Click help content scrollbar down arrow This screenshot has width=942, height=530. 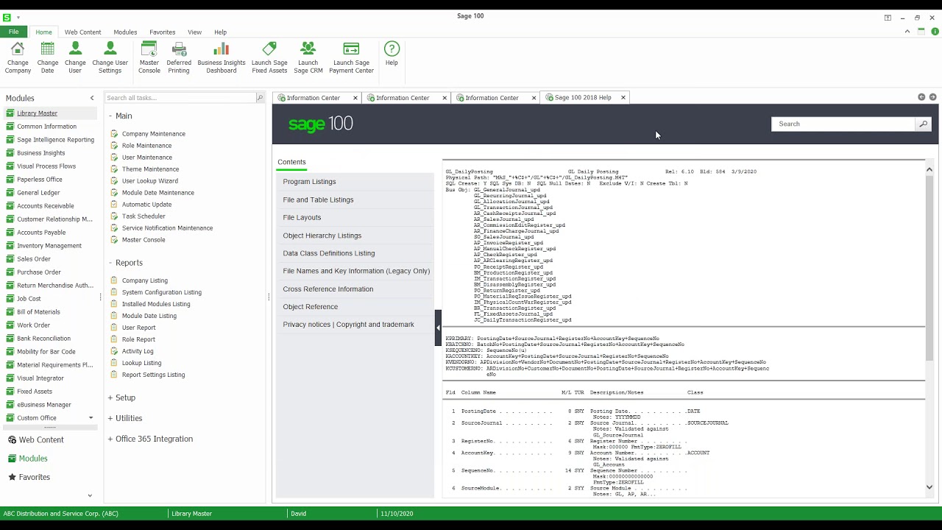point(929,487)
